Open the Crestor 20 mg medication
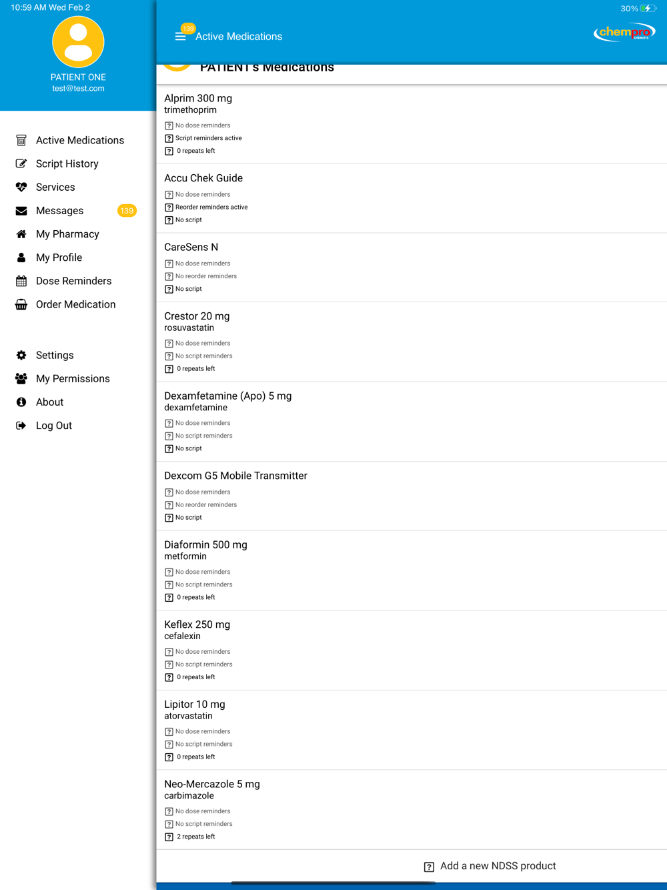This screenshot has height=890, width=667. (x=197, y=317)
